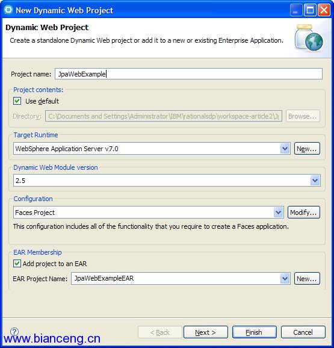Expand the EAR Project Name dropdown
The image size is (334, 348).
click(x=285, y=278)
